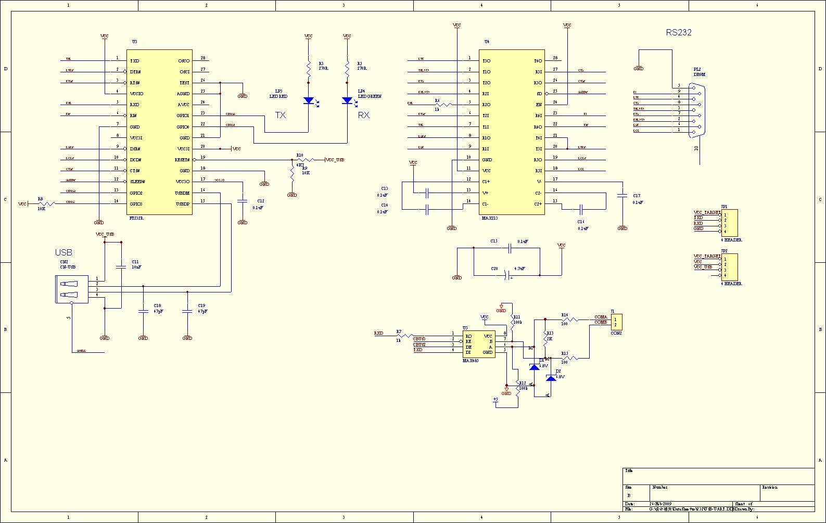Click capacitor C15 symbol
The image size is (826, 523).
coord(510,248)
